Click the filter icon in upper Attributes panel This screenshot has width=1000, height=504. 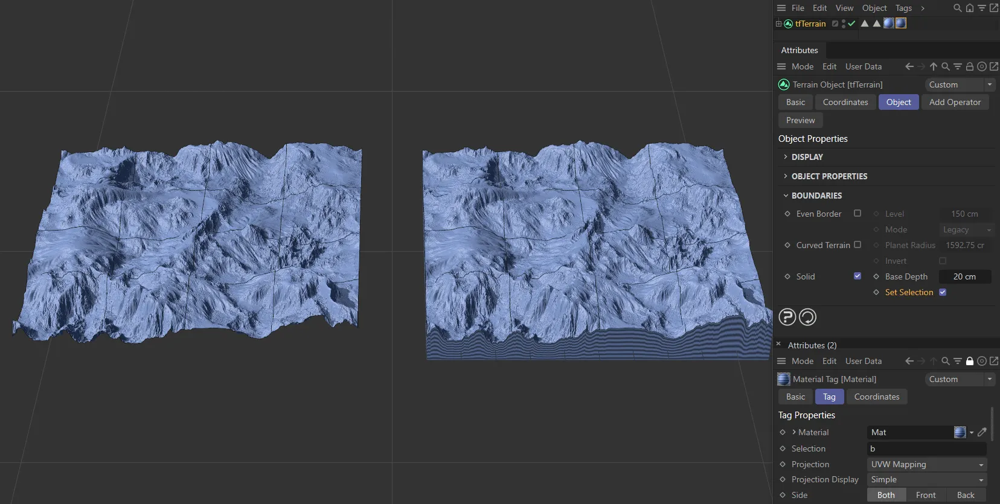(958, 66)
